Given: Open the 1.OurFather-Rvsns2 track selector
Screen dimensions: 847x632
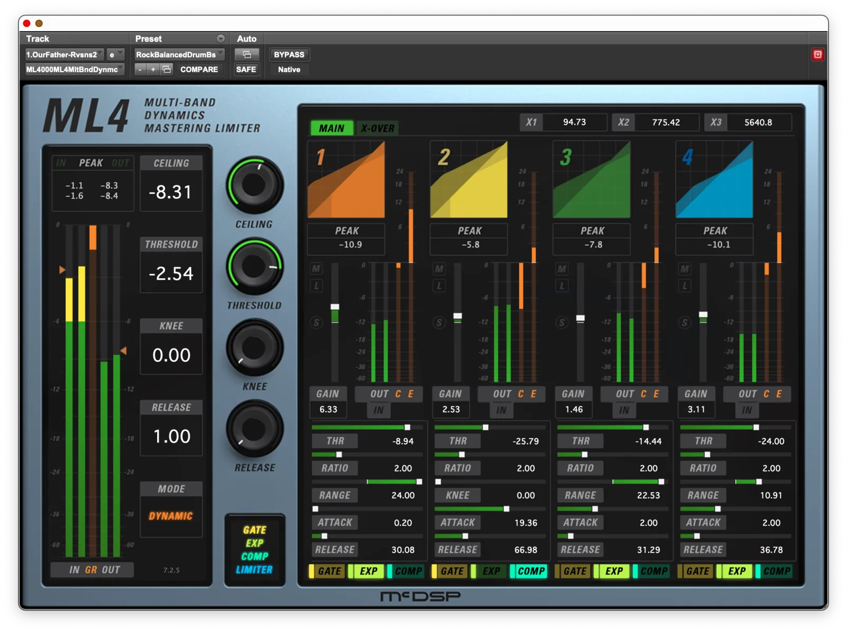Looking at the screenshot, I should 63,54.
